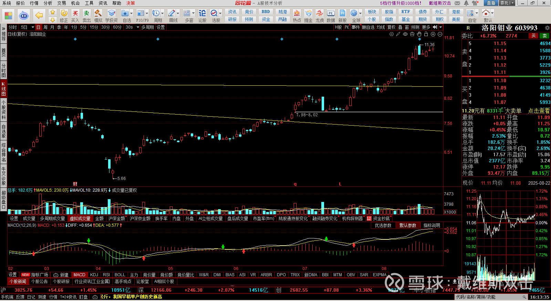Select the 周 weekly period tab

45,27
